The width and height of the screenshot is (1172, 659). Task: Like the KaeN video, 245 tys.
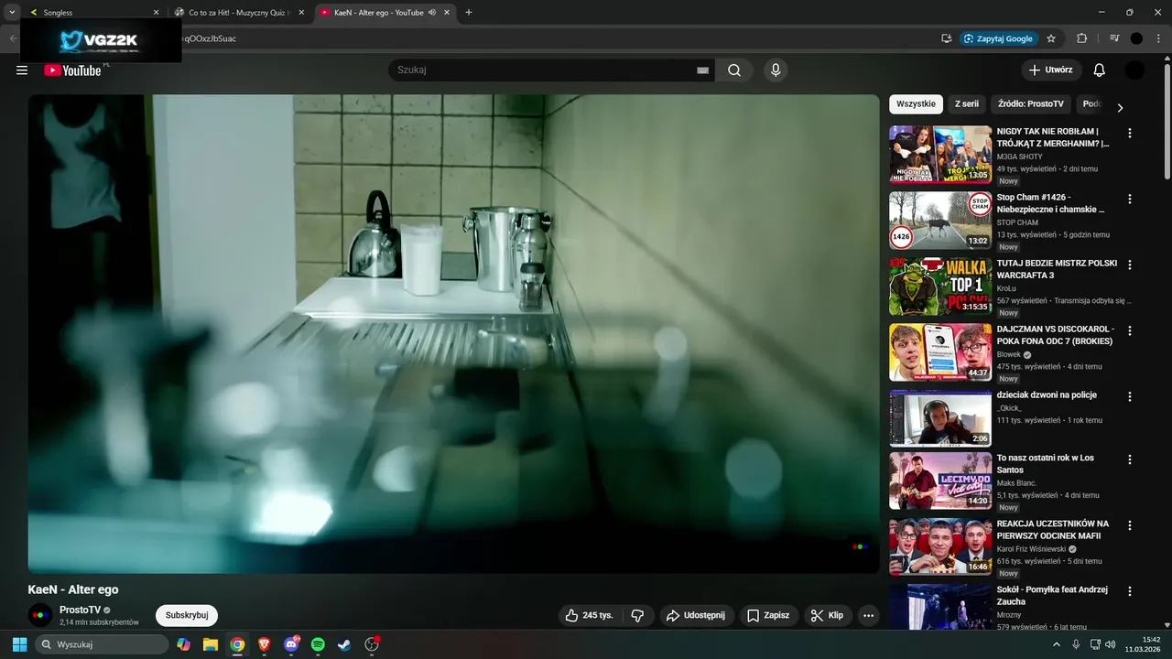[589, 615]
